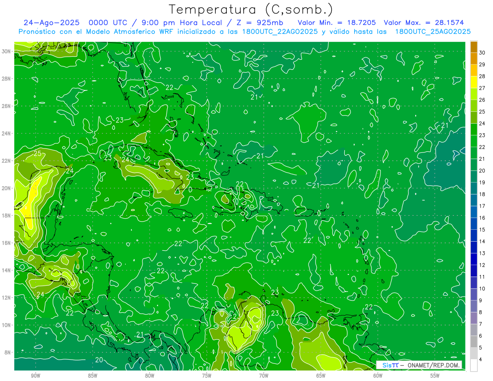The width and height of the screenshot is (493, 381).
Task: Click the '70W' longitude axis label
Action: coord(264,375)
